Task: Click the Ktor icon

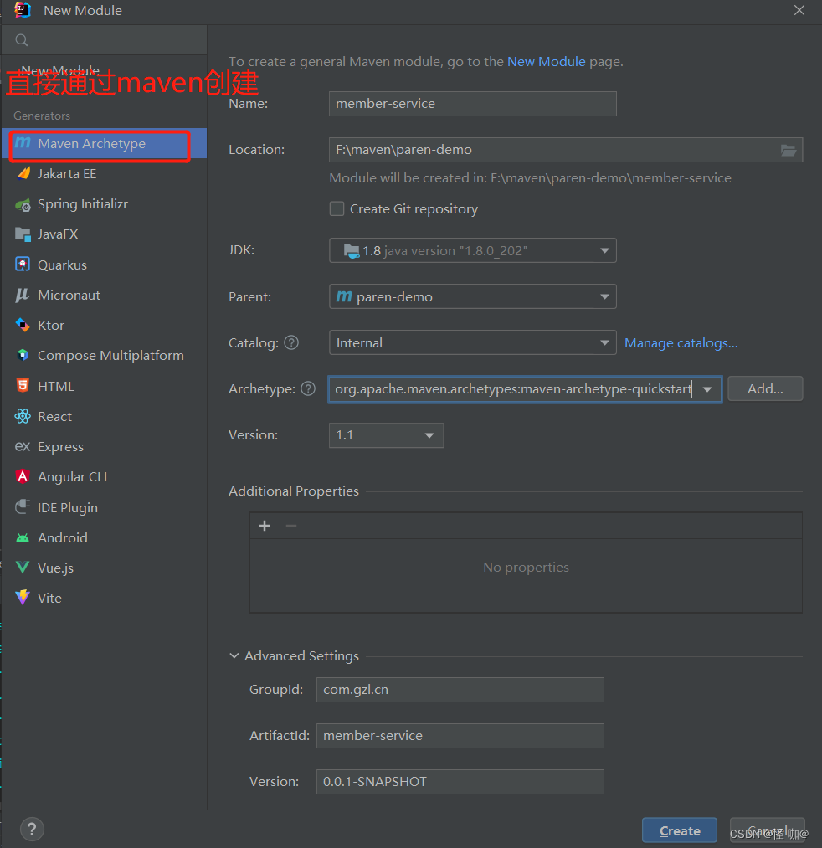Action: click(23, 325)
